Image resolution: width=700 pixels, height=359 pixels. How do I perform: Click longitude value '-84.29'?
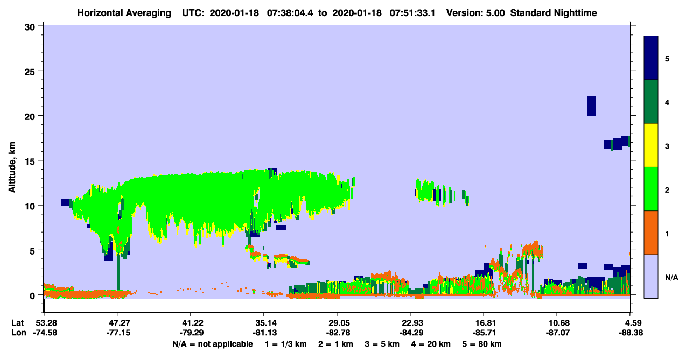click(x=410, y=333)
